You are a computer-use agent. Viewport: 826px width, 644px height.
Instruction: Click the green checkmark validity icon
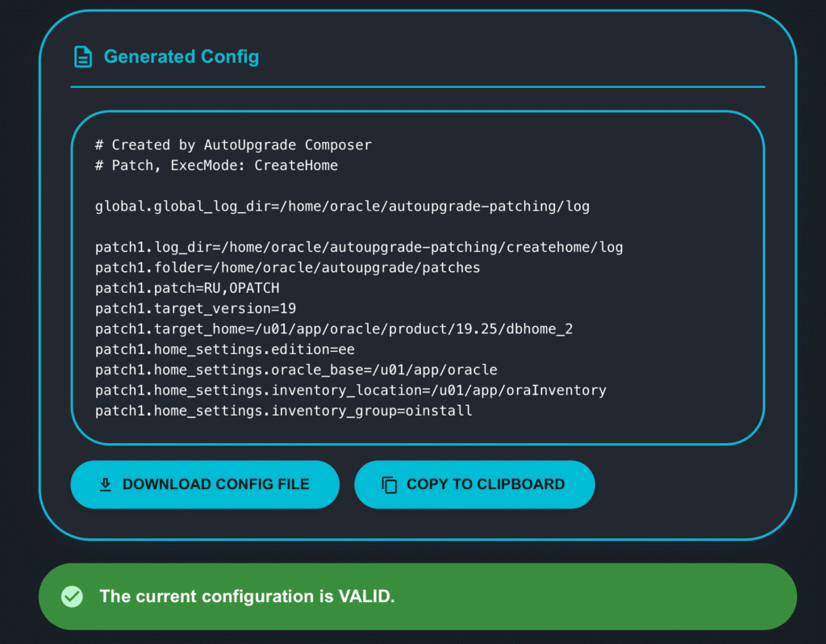click(x=72, y=596)
